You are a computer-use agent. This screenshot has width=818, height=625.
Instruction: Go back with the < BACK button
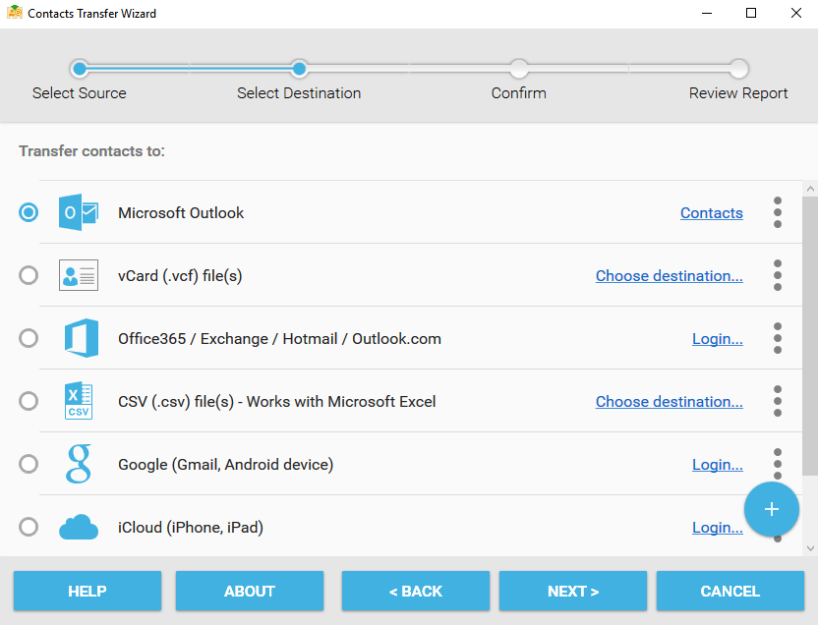pos(416,591)
